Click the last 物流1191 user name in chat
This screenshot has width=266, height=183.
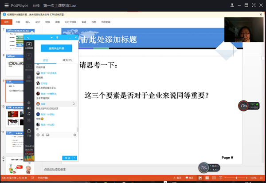(x=47, y=125)
